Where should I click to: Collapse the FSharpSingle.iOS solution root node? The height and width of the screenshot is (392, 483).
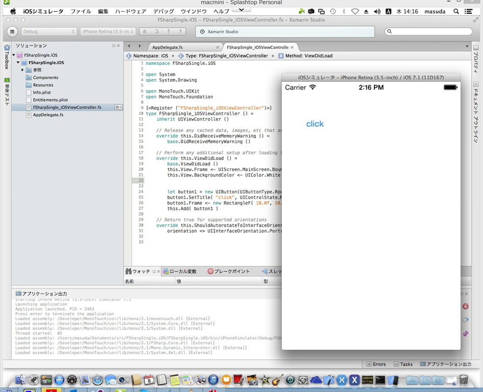point(13,55)
